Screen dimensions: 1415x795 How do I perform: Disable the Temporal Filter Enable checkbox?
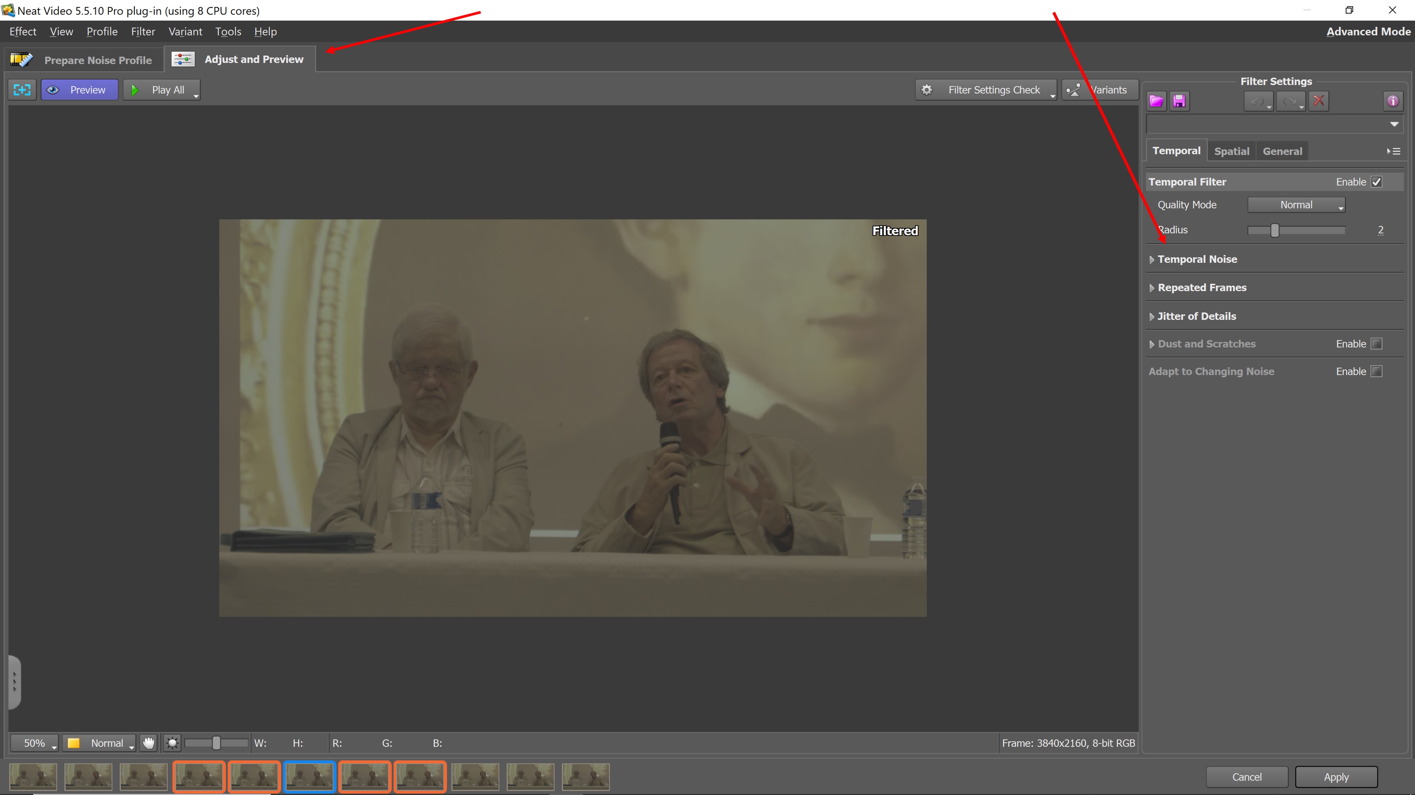point(1376,181)
